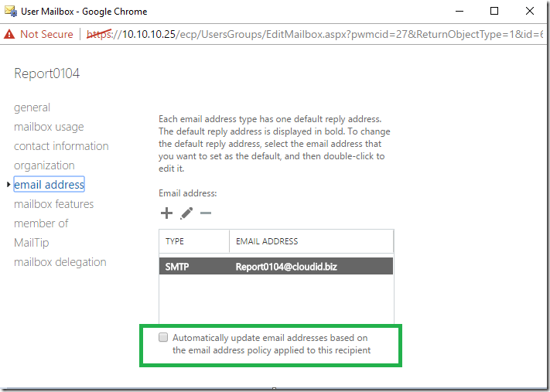550x392 pixels.
Task: Open the mailbox usage section
Action: tap(49, 127)
